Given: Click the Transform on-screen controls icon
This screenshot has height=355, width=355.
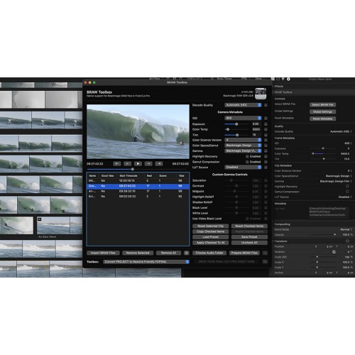Looking at the screenshot, I should (347, 241).
